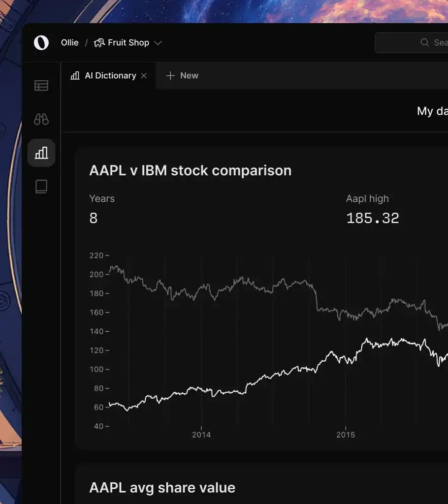
Task: Click the Years value showing 8
Action: pos(94,218)
